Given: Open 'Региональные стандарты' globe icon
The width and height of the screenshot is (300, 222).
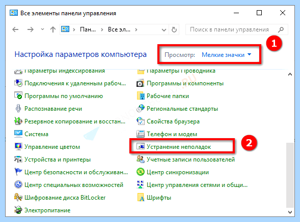Looking at the screenshot, I should coord(141,108).
